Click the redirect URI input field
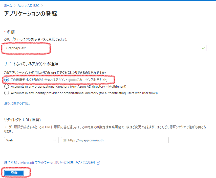This screenshot has width=216, height=178. [115, 140]
